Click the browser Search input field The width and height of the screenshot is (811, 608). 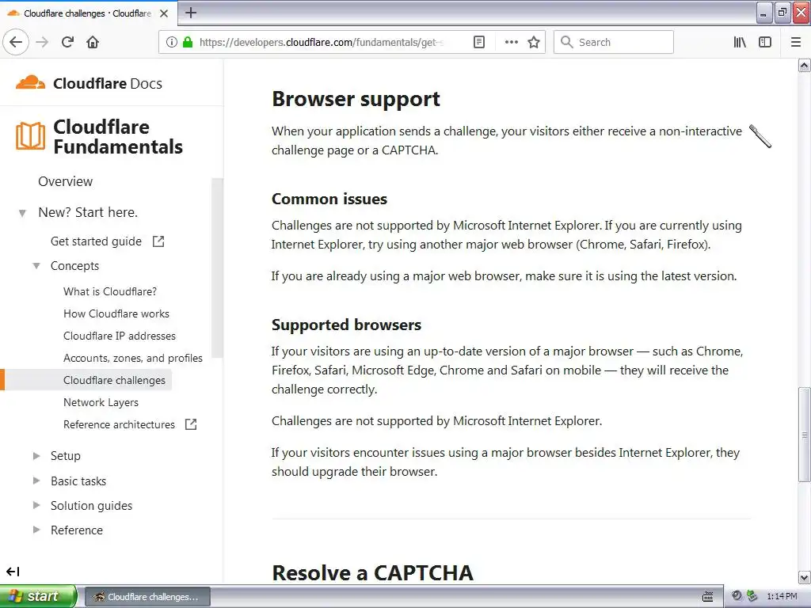tap(614, 42)
